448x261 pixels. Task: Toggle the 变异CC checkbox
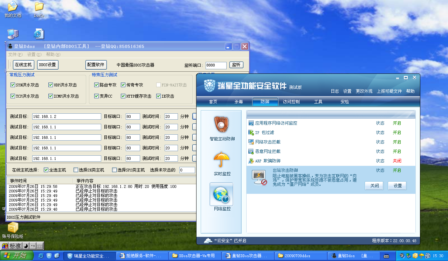[x=97, y=96]
